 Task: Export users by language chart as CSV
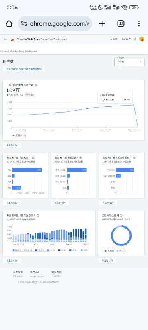click(x=60, y=203)
